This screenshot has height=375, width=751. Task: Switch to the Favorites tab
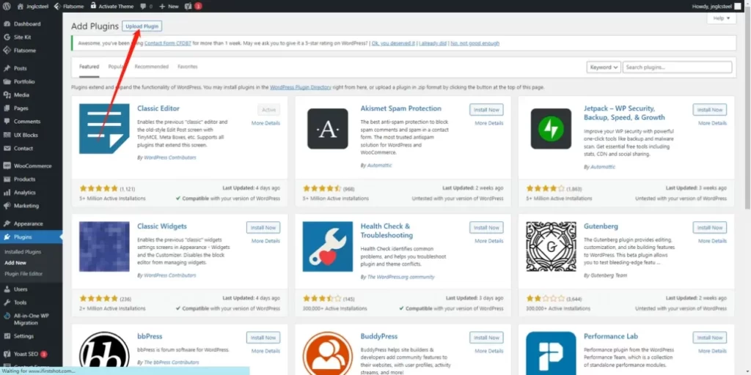(x=187, y=67)
